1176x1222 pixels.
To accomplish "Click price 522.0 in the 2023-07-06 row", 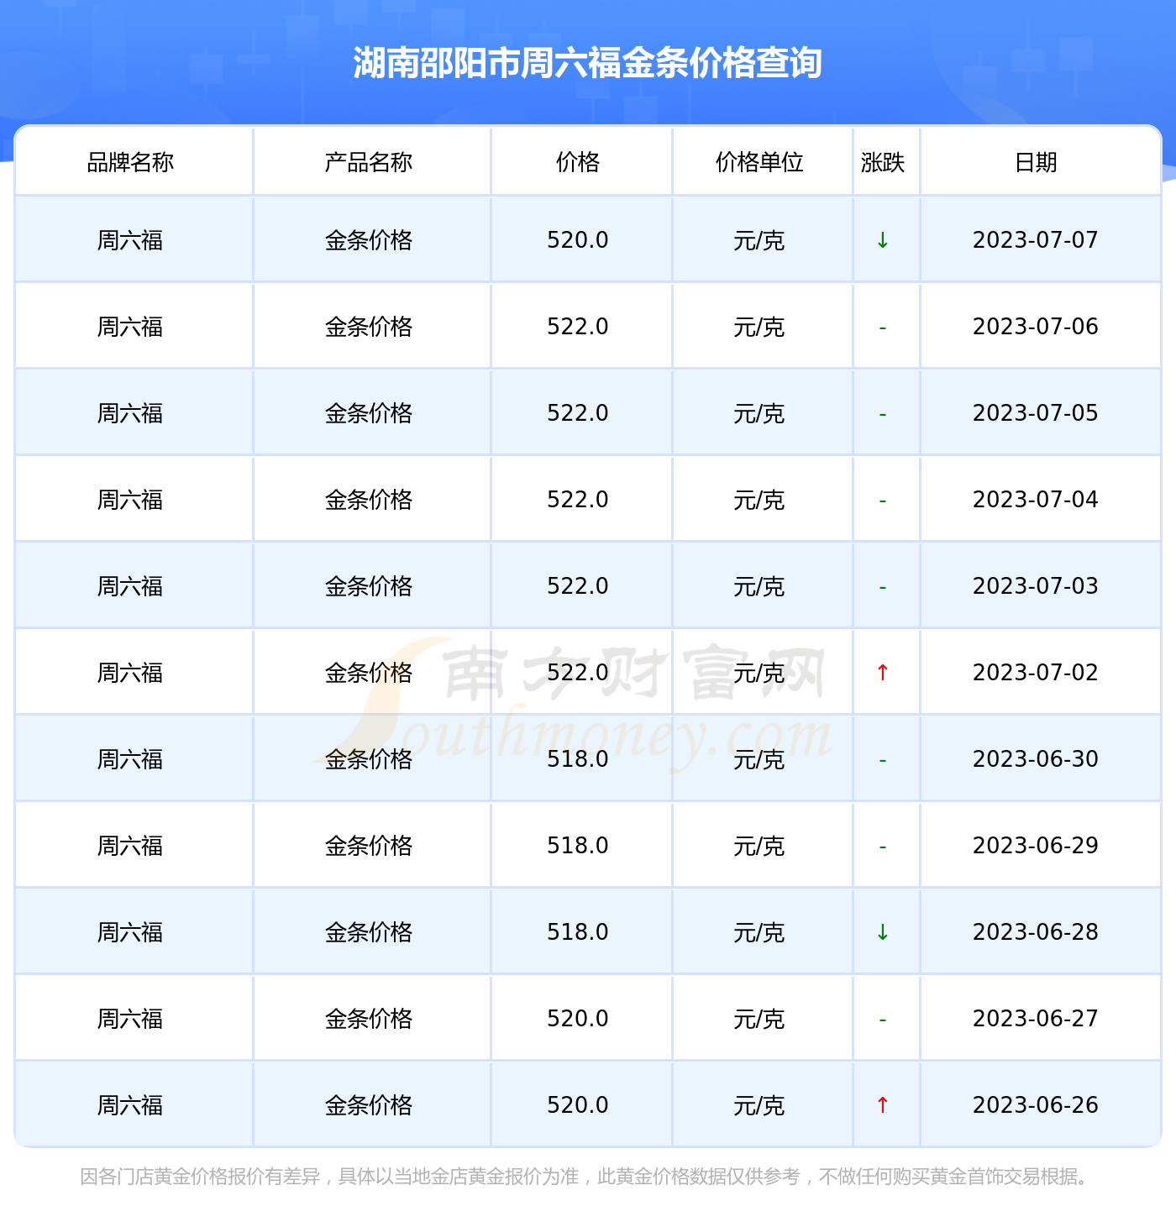I will click(x=578, y=327).
